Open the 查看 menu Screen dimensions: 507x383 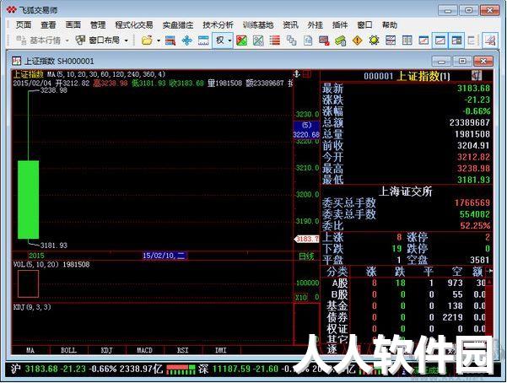point(48,25)
